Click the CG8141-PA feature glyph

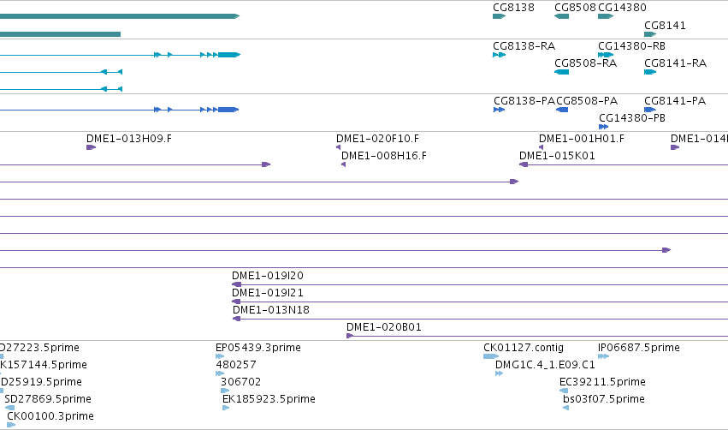coord(650,110)
